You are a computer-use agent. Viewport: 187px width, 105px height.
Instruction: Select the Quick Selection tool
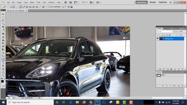(3, 24)
